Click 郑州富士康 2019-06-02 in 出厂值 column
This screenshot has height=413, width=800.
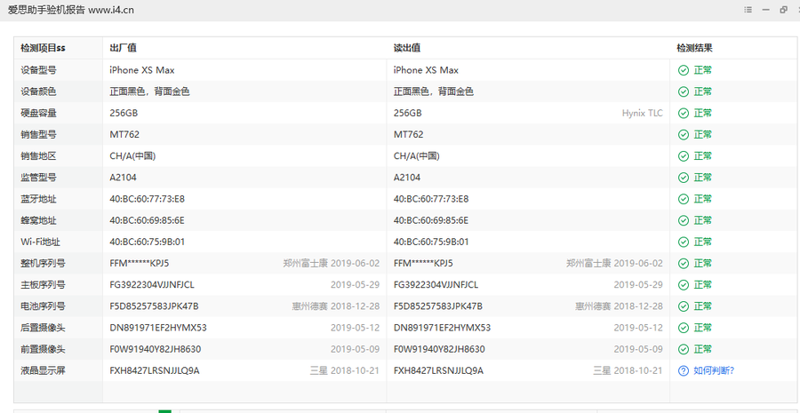pyautogui.click(x=332, y=264)
